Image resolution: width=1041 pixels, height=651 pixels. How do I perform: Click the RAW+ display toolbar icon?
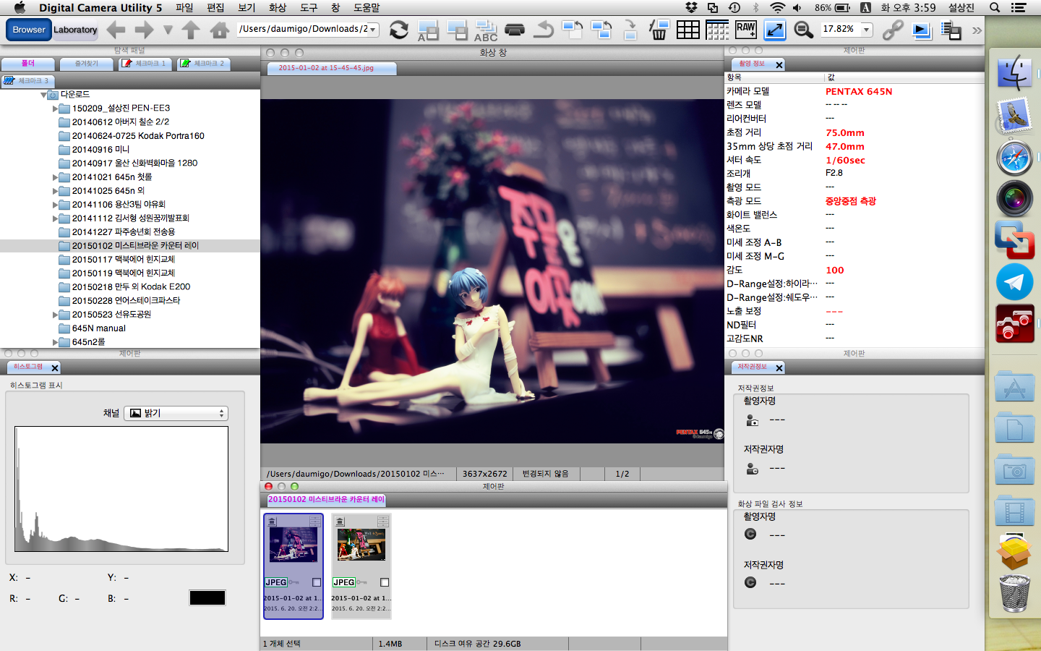click(746, 30)
